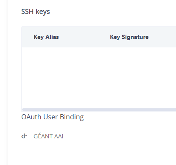Image resolution: width=176 pixels, height=165 pixels.
Task: Click the blank area under the Key Alias column
Action: click(x=56, y=78)
